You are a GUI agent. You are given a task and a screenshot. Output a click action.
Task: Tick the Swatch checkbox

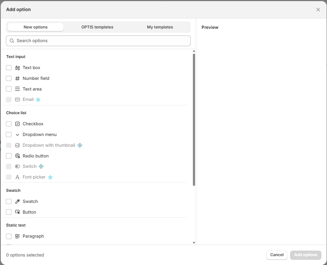(9, 201)
